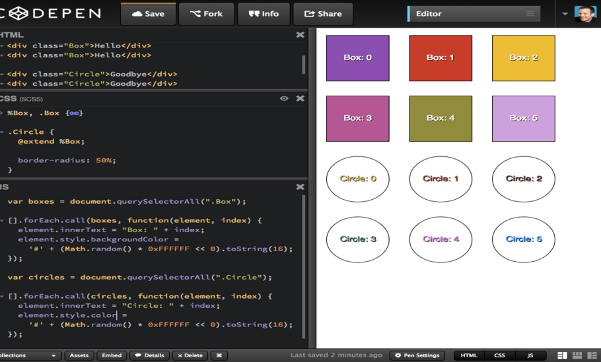Click the Last saved 2 minutes ago text
The image size is (601, 362).
(x=336, y=355)
